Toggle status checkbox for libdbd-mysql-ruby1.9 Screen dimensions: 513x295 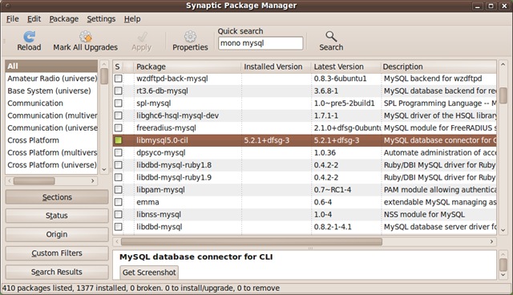click(x=118, y=177)
